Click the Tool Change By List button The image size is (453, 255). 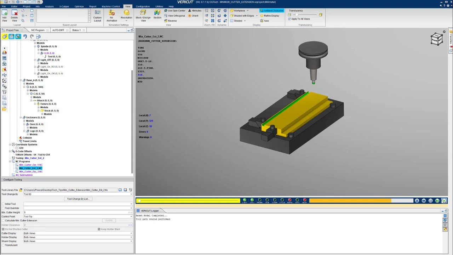point(78,199)
